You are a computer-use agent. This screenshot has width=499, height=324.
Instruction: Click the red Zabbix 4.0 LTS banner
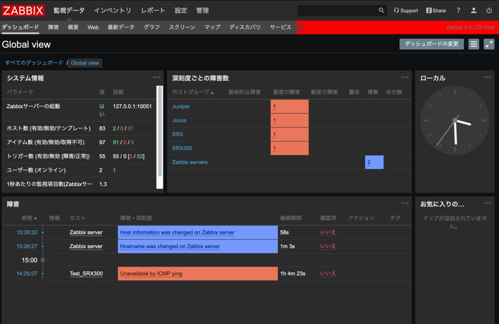(x=397, y=27)
